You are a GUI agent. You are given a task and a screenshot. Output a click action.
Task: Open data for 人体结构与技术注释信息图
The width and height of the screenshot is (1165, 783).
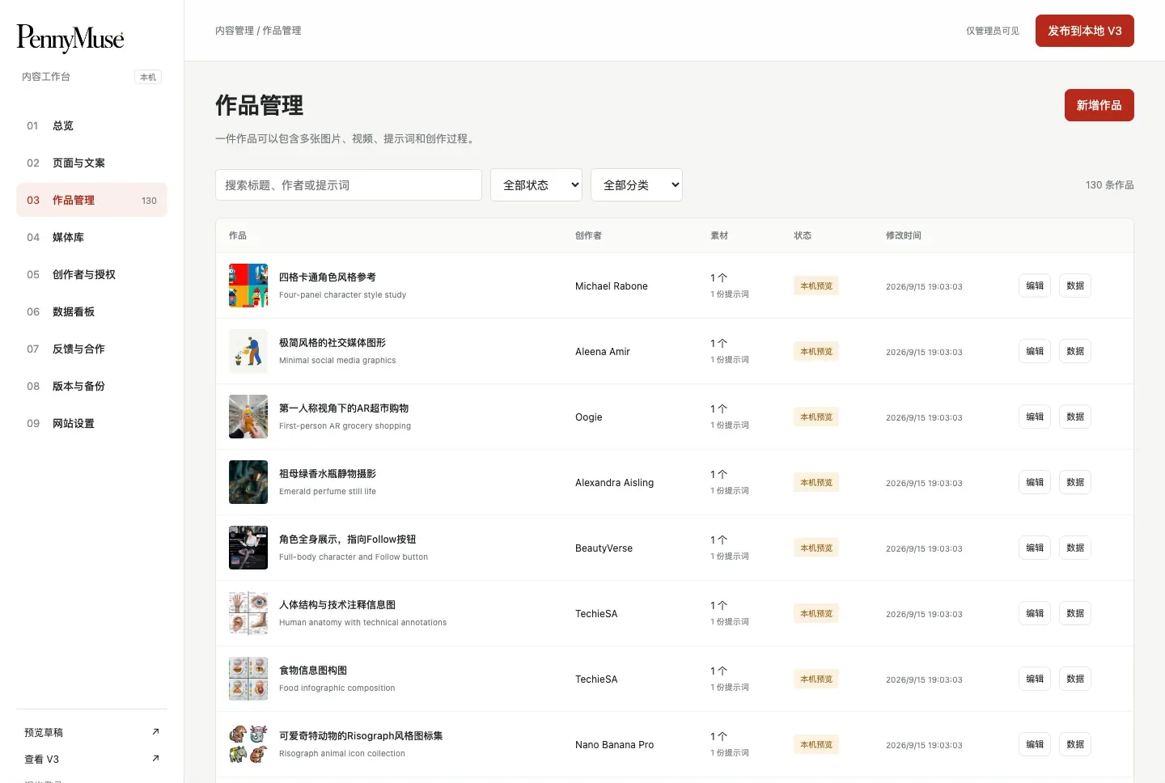click(x=1075, y=613)
